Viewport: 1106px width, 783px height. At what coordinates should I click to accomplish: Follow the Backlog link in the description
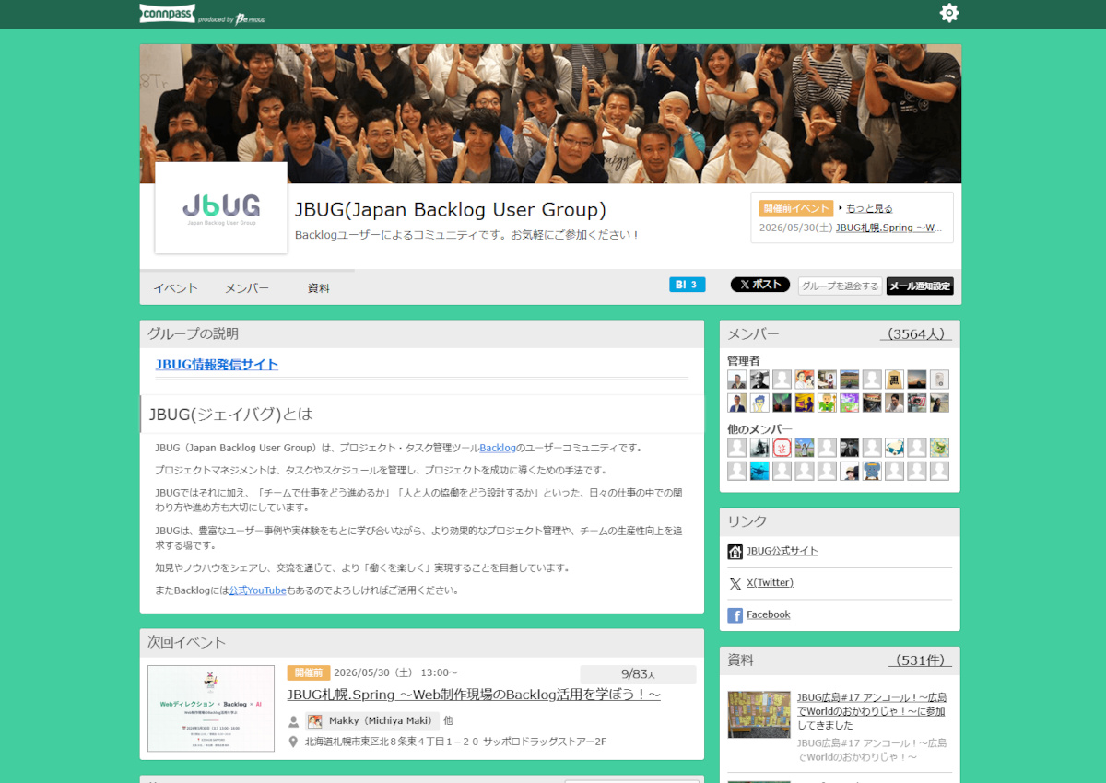(498, 448)
